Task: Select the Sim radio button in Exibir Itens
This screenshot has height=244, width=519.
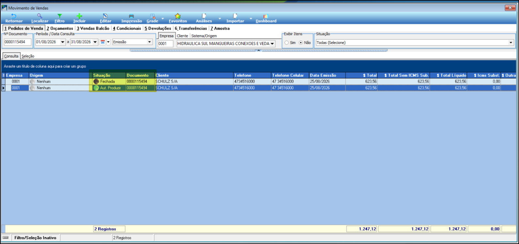Action: click(x=287, y=43)
